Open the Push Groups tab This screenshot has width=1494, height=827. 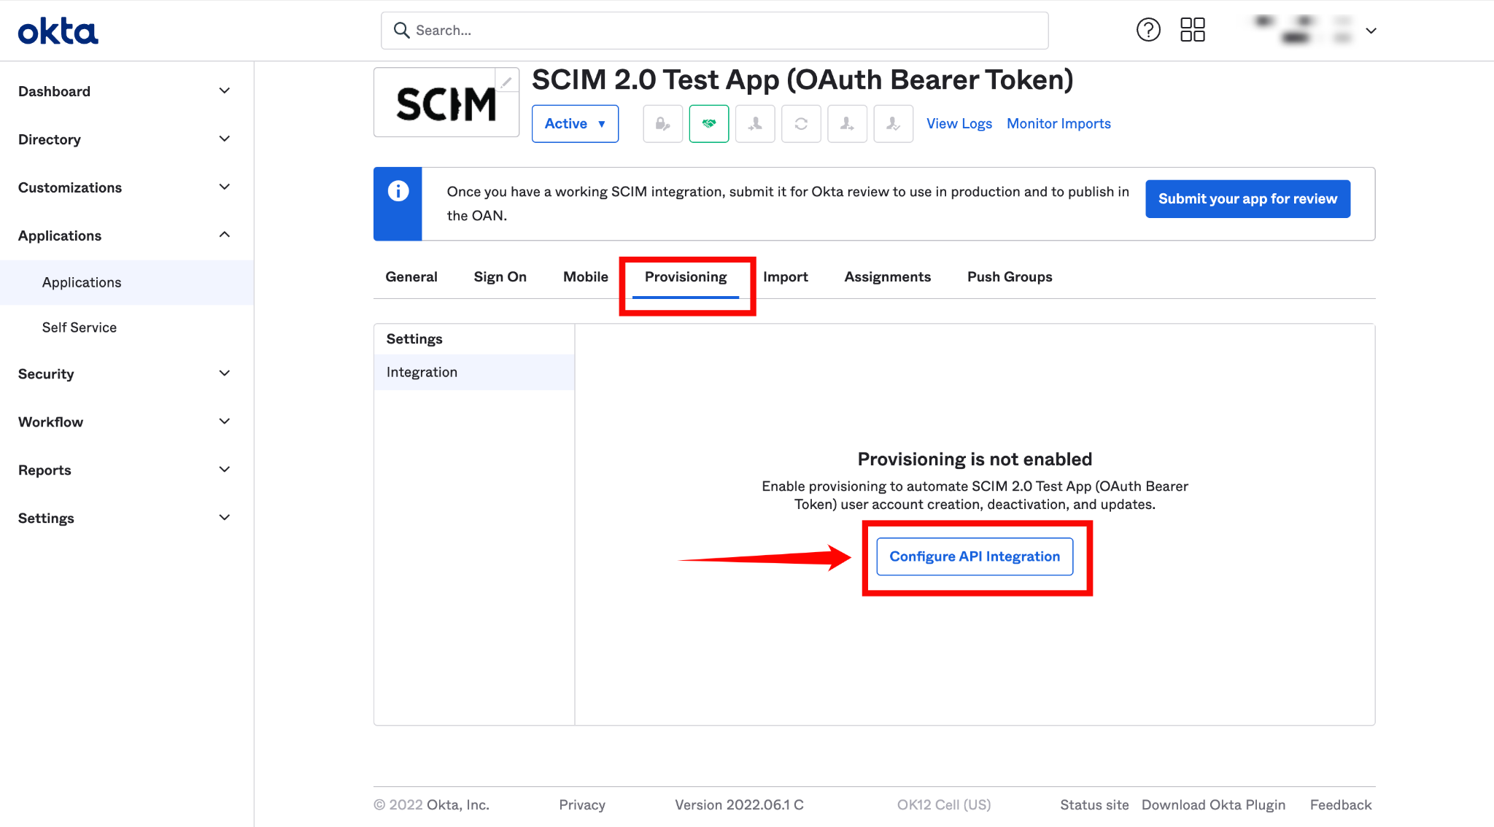coord(1010,277)
